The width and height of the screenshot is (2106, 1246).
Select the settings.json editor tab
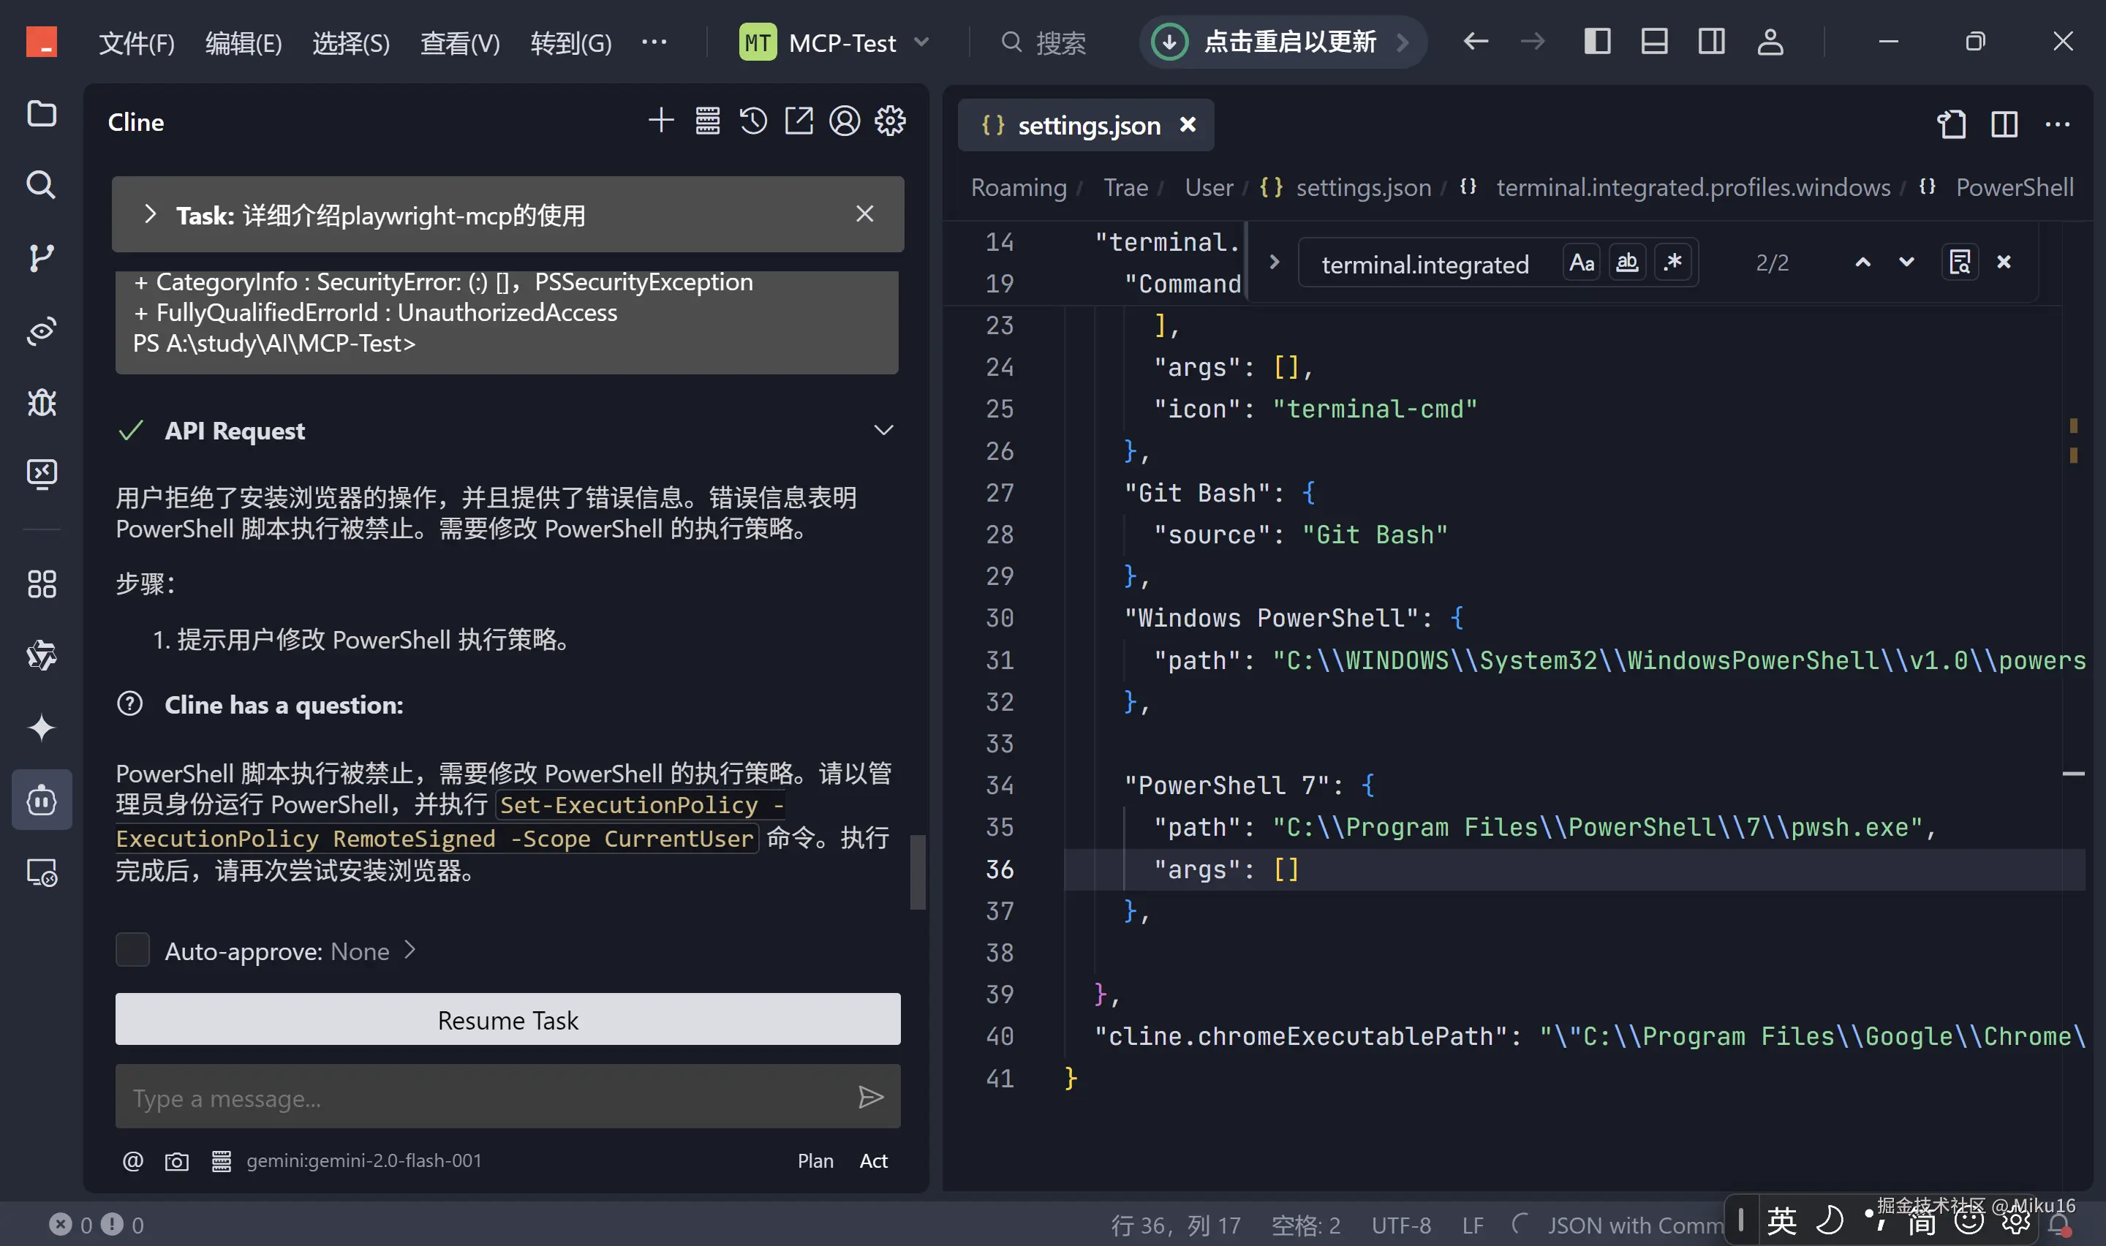pos(1088,125)
